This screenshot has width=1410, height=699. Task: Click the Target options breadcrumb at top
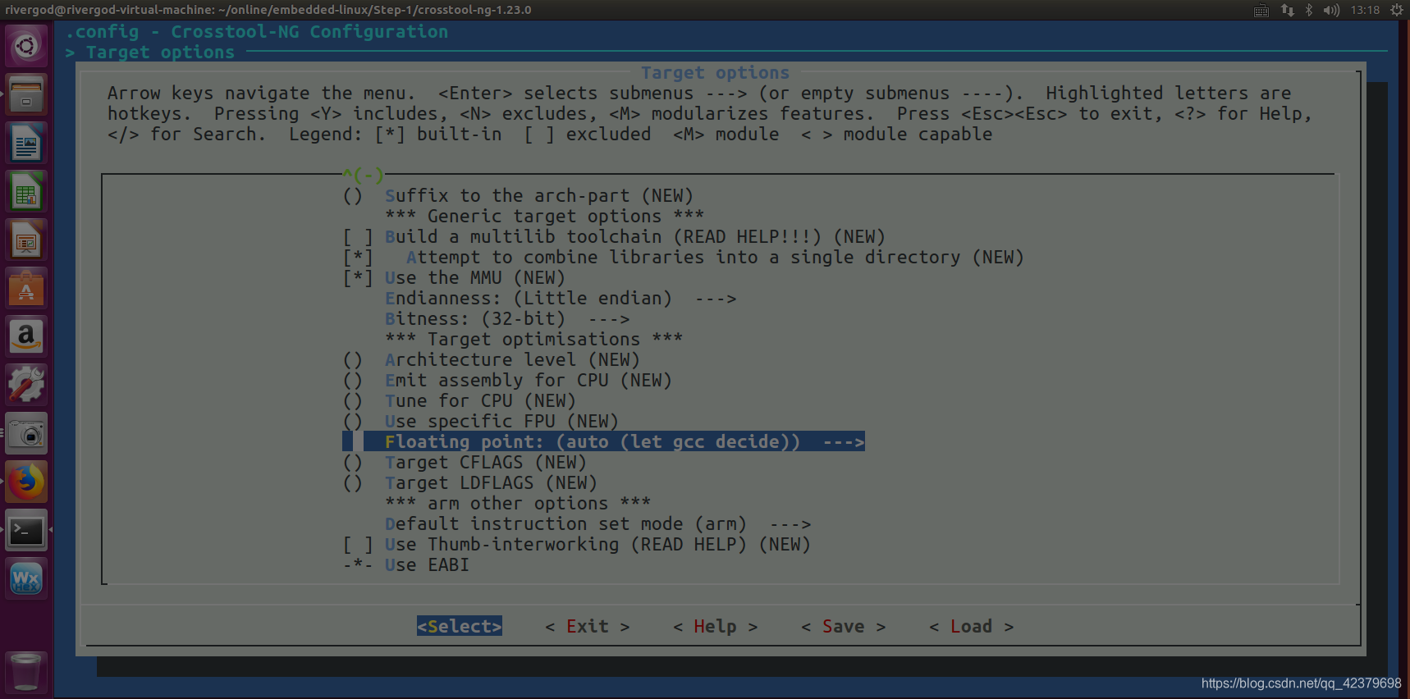point(160,53)
